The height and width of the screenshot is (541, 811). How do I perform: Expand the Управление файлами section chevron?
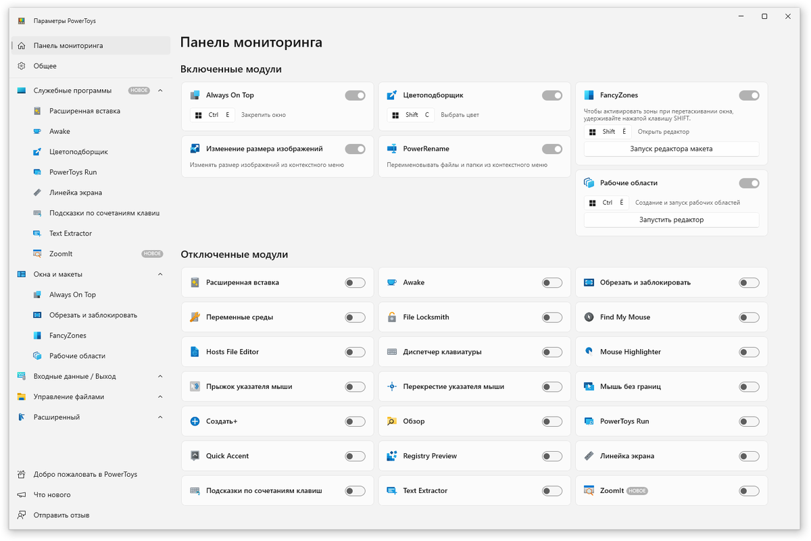160,396
